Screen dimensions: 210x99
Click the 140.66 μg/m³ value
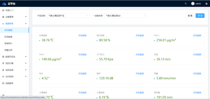51,59
